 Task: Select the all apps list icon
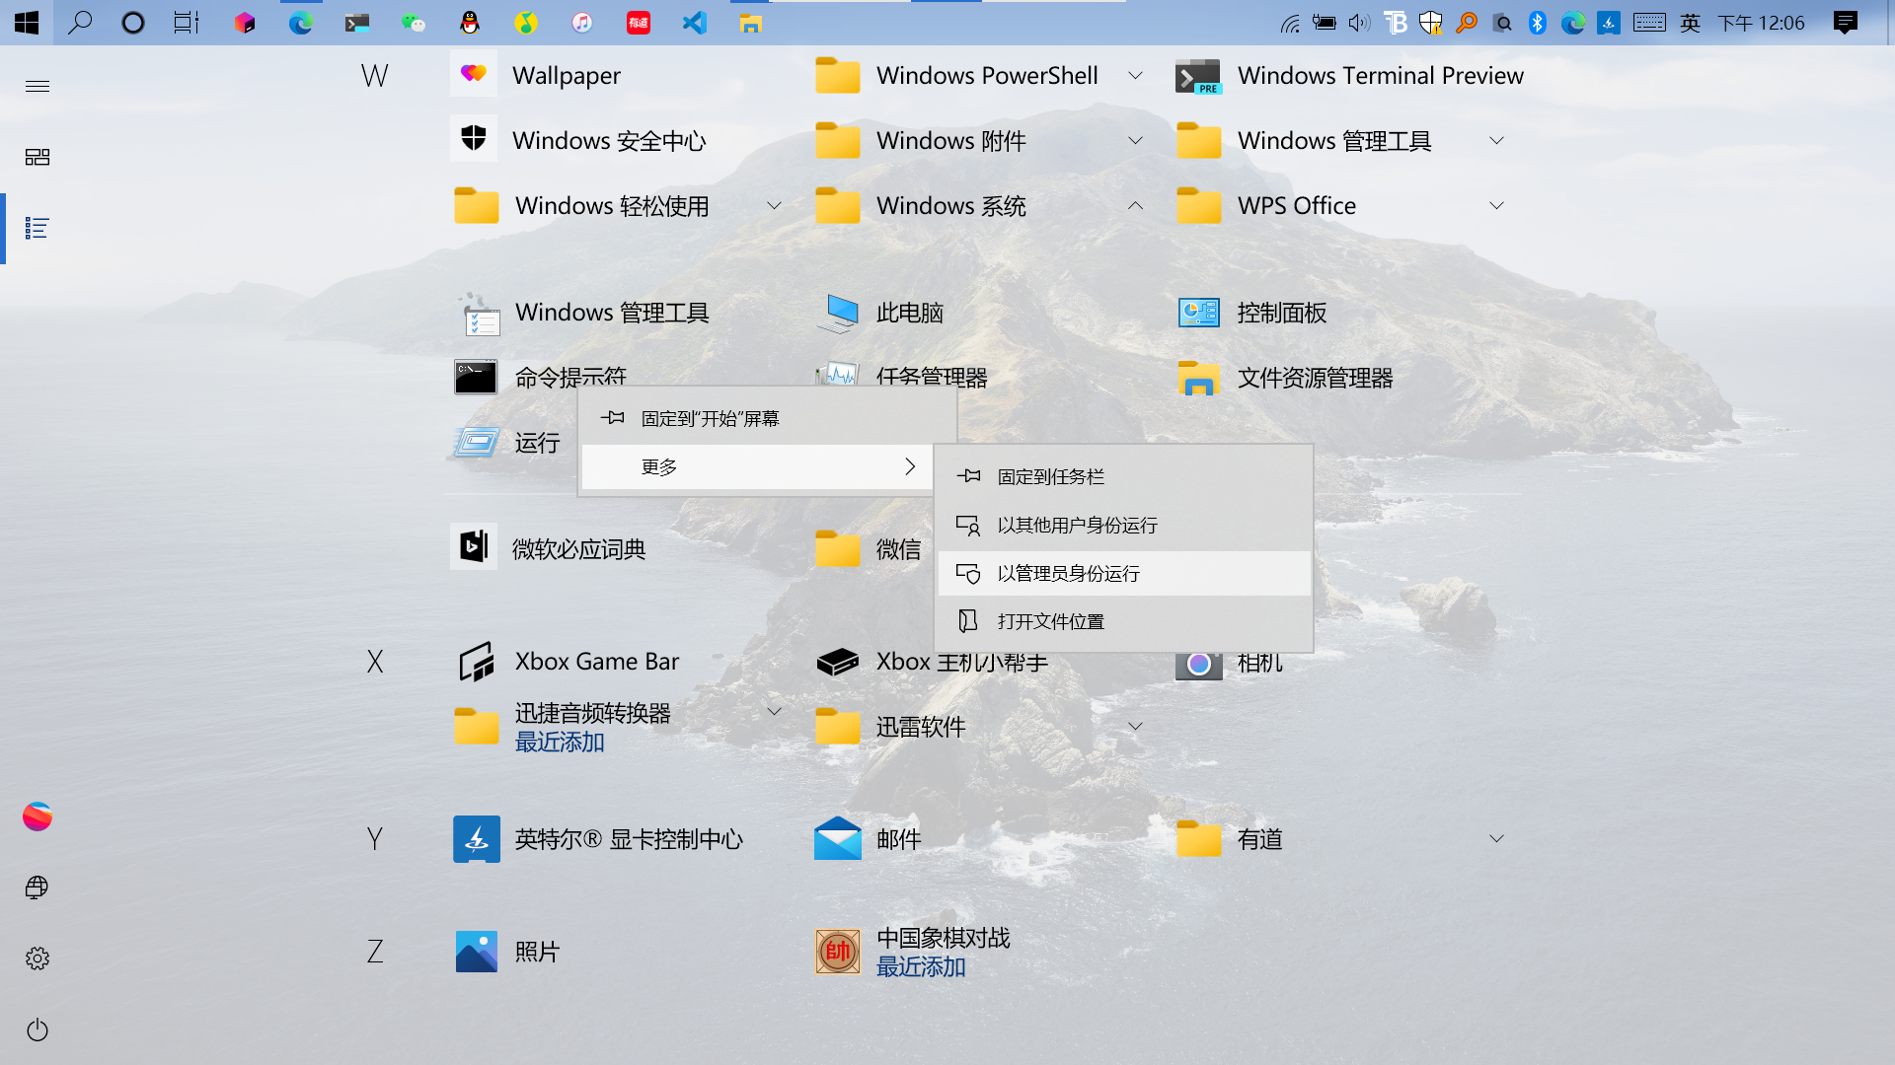[x=38, y=229]
